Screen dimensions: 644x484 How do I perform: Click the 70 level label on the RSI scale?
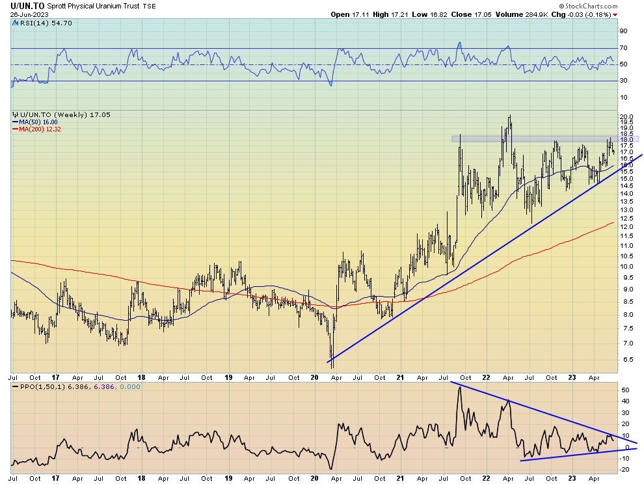click(623, 47)
